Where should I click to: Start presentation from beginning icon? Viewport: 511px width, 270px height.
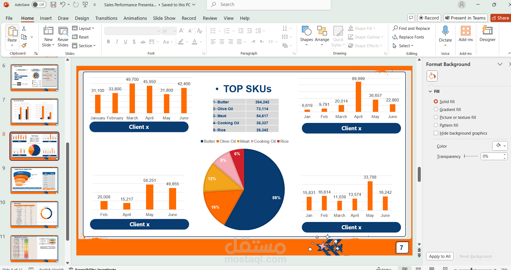[x=85, y=5]
